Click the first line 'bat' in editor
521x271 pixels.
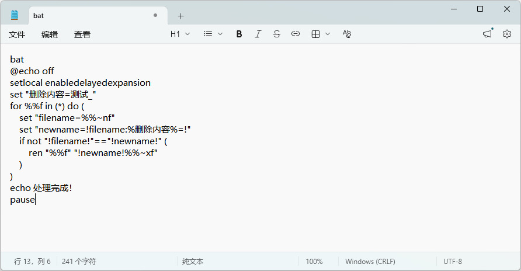point(17,60)
